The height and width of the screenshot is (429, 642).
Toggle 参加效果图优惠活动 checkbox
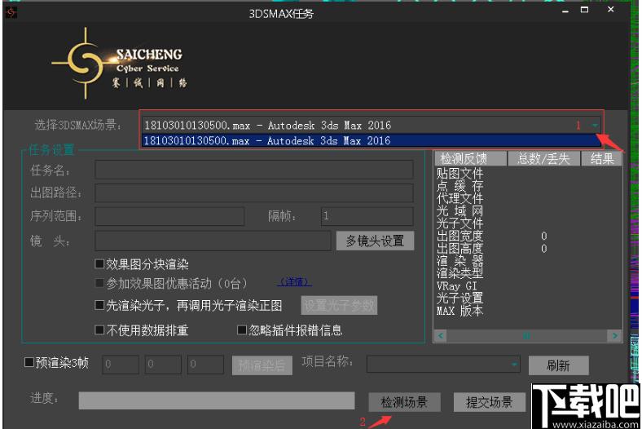click(x=99, y=283)
